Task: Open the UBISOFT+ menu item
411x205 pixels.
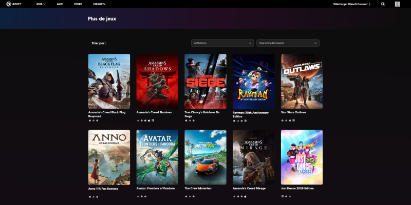Action: click(99, 4)
